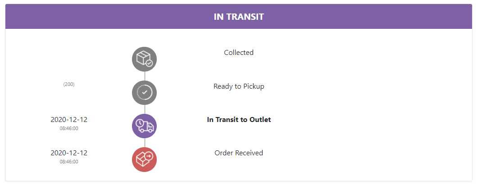Screen dimensions: 477x185
Task: Click the 08:46:00 time beside Order Received
Action: coord(69,162)
